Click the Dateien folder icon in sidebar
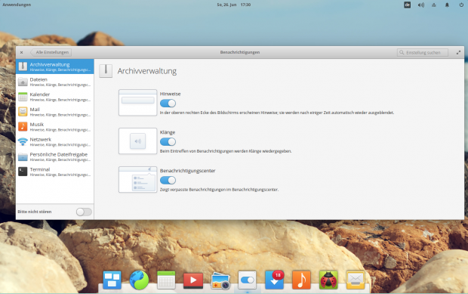Image resolution: width=468 pixels, height=294 pixels. click(23, 82)
